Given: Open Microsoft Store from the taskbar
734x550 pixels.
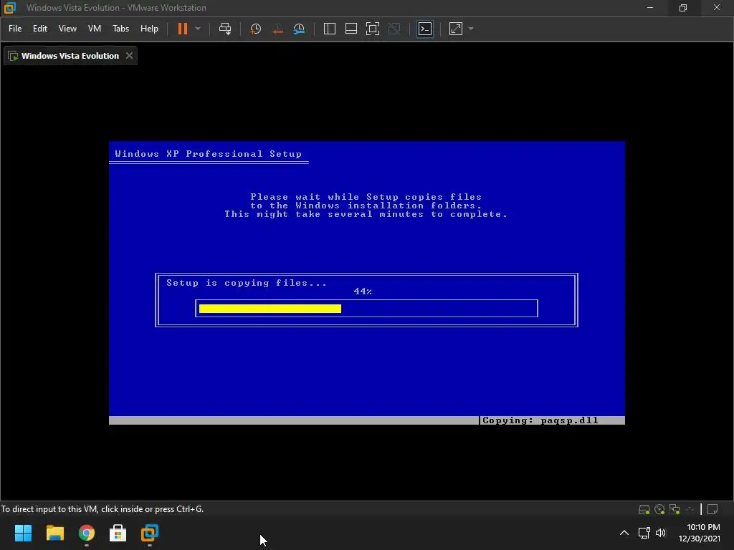Looking at the screenshot, I should pos(118,533).
